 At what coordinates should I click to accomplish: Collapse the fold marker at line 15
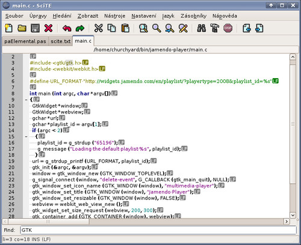tap(26, 137)
